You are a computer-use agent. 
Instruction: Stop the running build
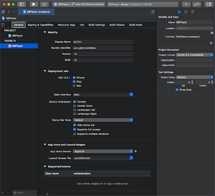pos(44,4)
